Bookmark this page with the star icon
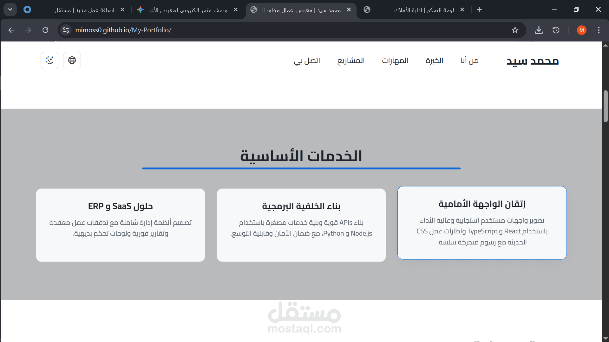Image resolution: width=609 pixels, height=342 pixels. [515, 30]
